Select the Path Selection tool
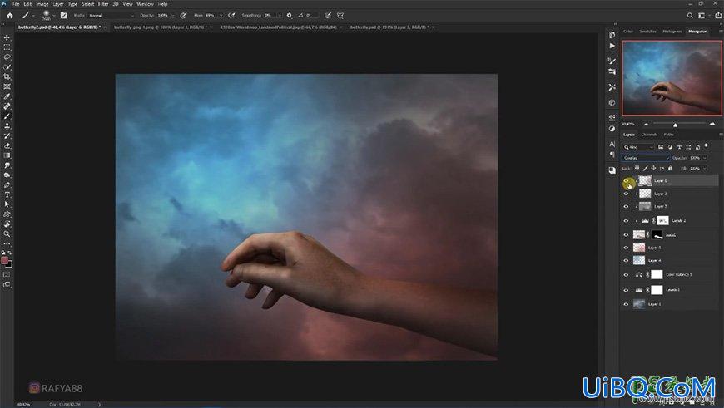The height and width of the screenshot is (408, 724). tap(7, 204)
